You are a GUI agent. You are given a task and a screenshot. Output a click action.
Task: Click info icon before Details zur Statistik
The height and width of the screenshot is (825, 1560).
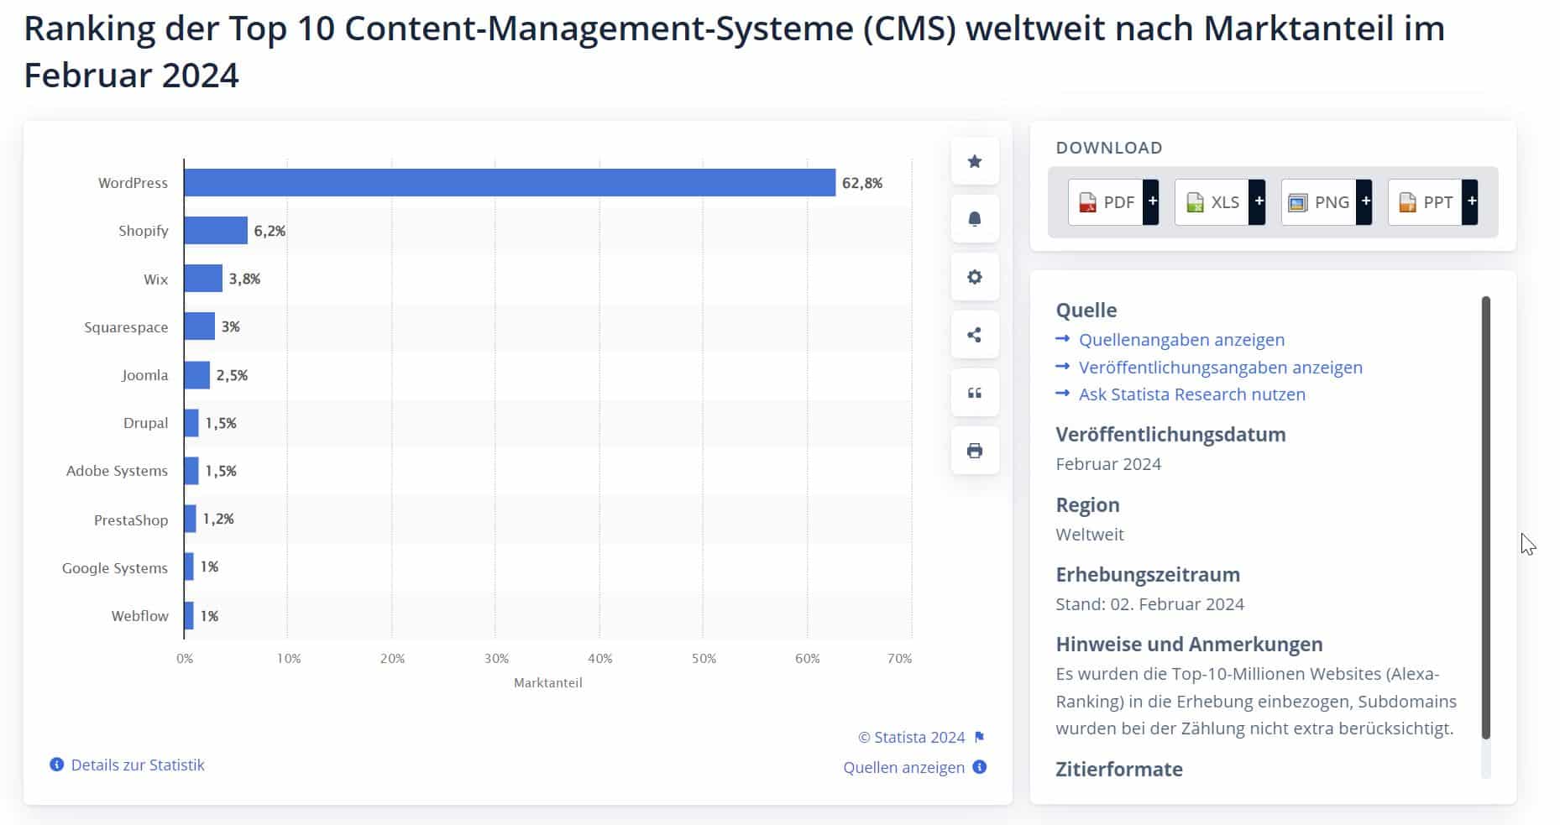click(x=57, y=765)
